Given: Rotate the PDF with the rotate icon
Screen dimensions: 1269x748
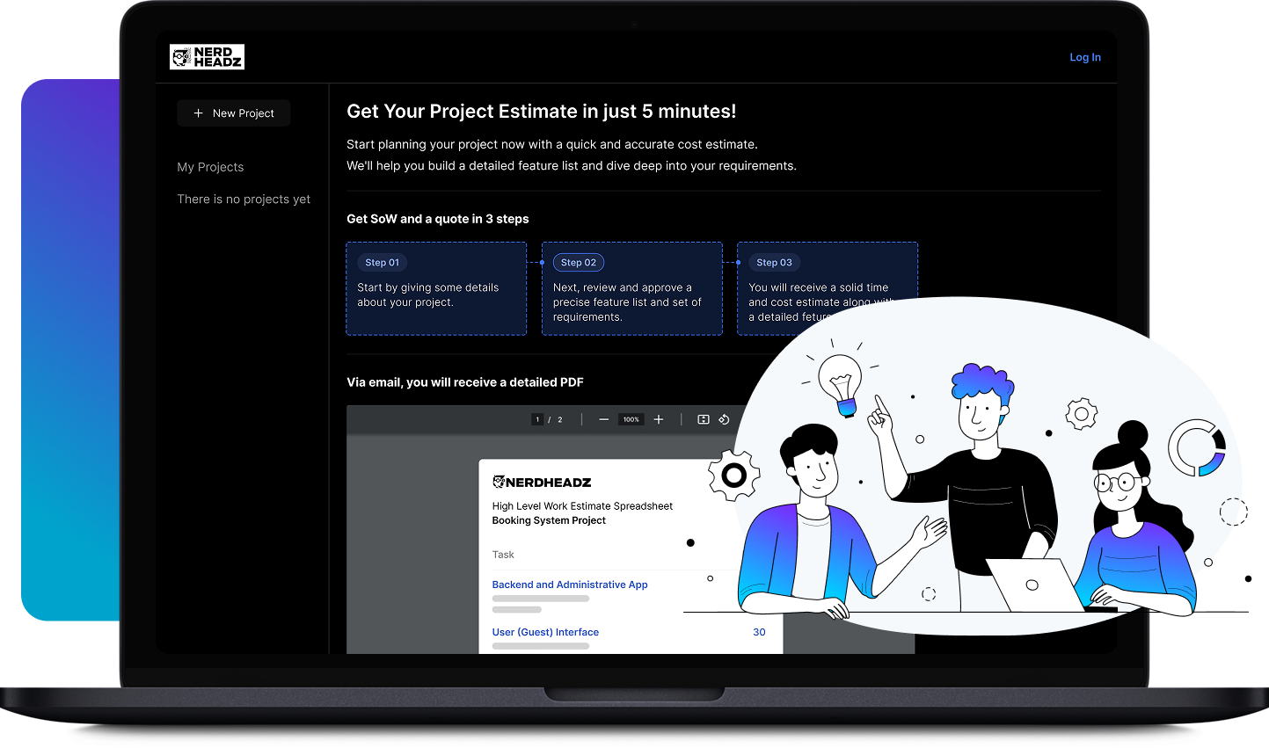Looking at the screenshot, I should [x=724, y=420].
